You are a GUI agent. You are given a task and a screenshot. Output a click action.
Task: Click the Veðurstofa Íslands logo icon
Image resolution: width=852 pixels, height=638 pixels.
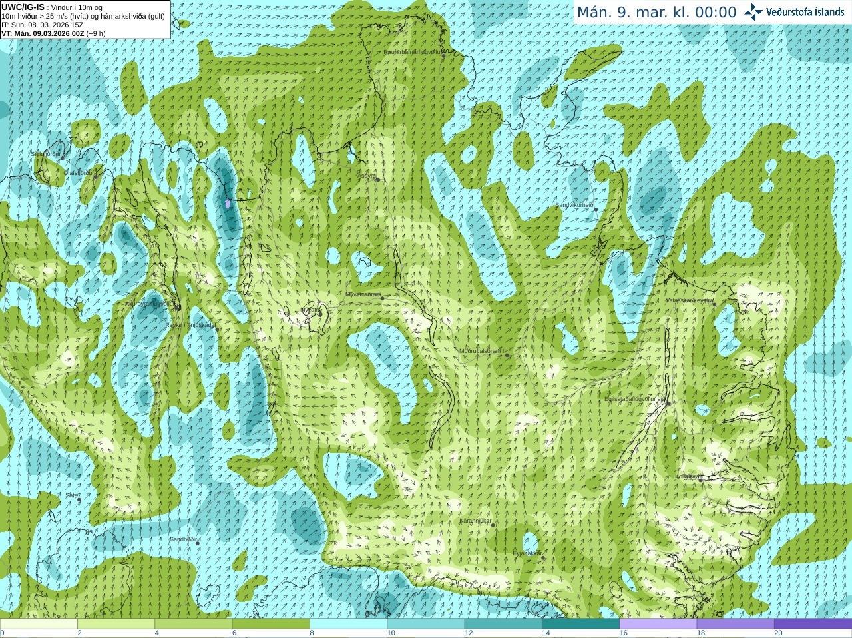click(753, 12)
